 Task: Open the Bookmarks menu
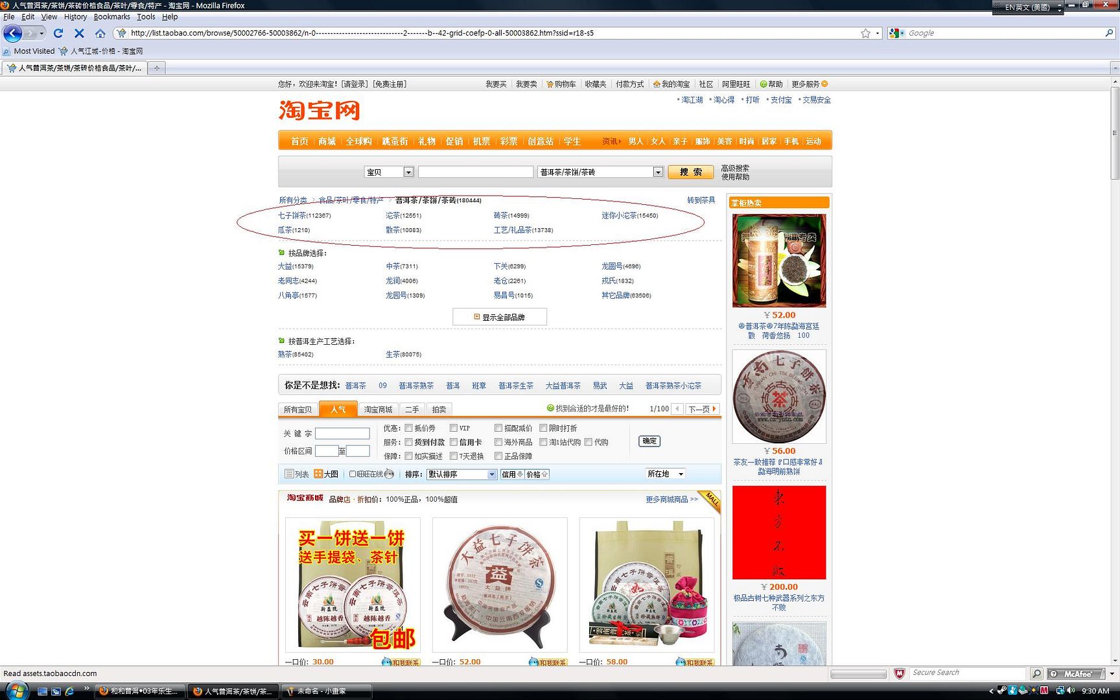pos(111,17)
